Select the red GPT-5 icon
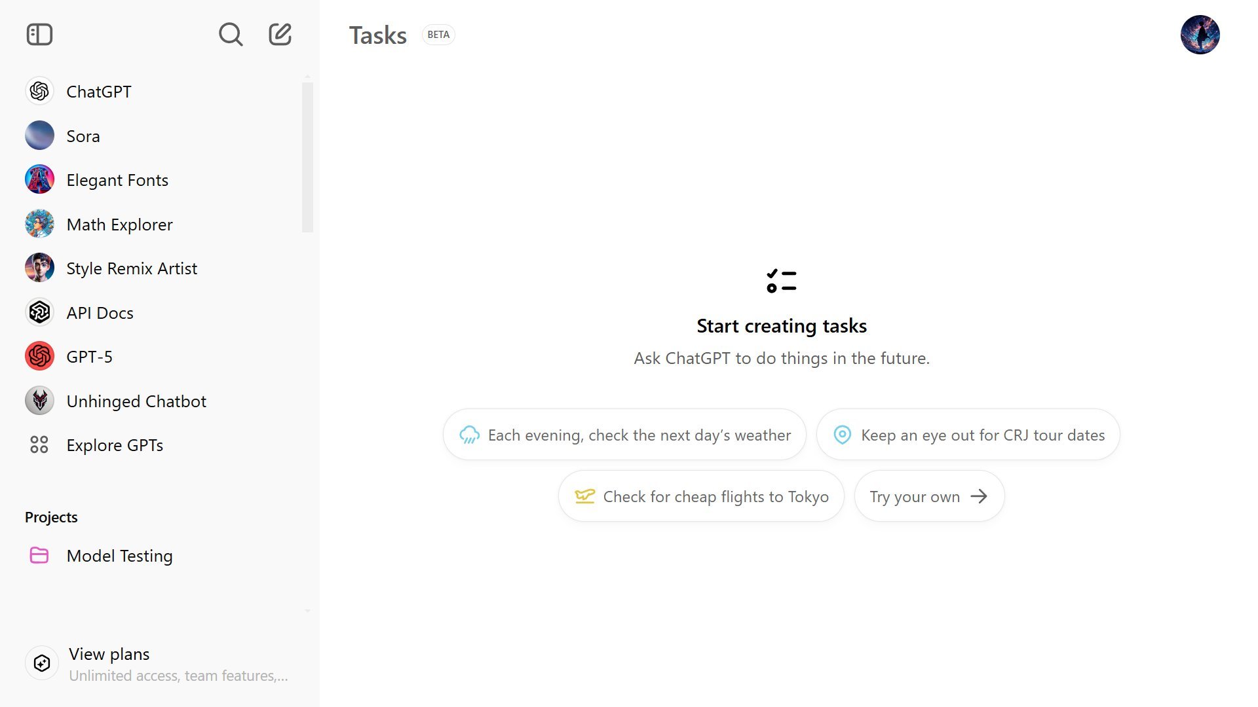Image resolution: width=1258 pixels, height=707 pixels. click(x=39, y=357)
